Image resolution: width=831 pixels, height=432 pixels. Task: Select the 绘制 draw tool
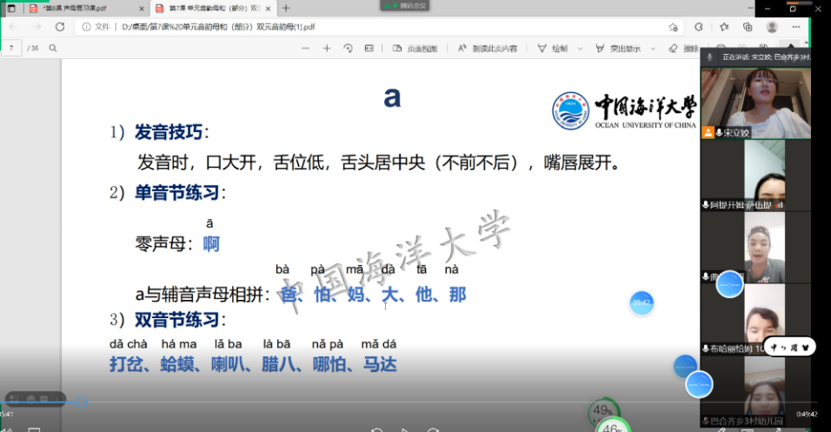[x=552, y=48]
